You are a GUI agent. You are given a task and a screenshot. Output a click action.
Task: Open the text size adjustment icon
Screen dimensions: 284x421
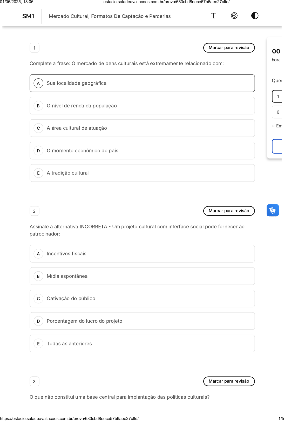213,16
